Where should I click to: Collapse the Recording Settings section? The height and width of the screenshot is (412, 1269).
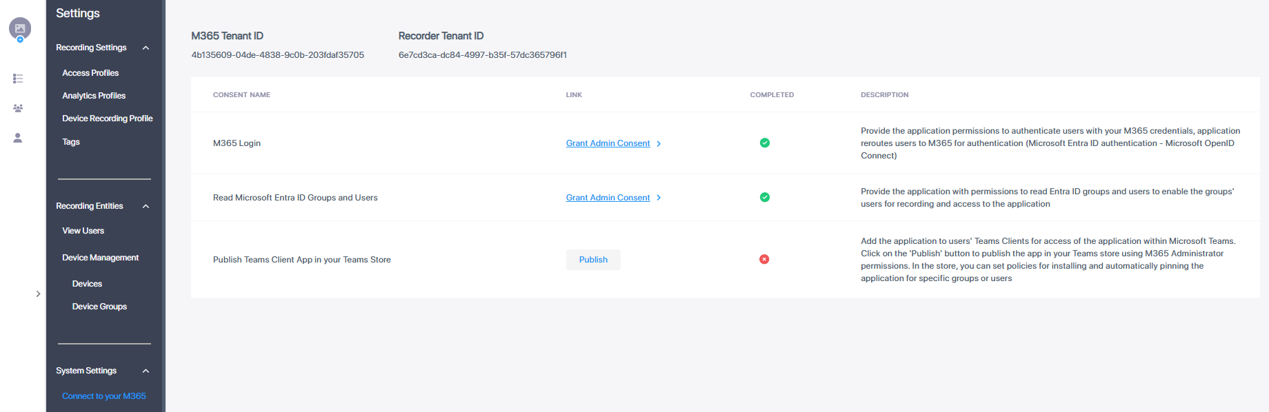[146, 48]
